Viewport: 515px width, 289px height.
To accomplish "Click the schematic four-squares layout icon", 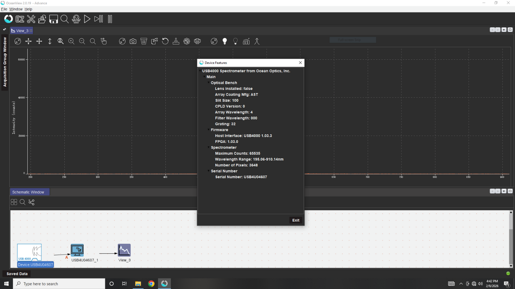I will (x=14, y=202).
